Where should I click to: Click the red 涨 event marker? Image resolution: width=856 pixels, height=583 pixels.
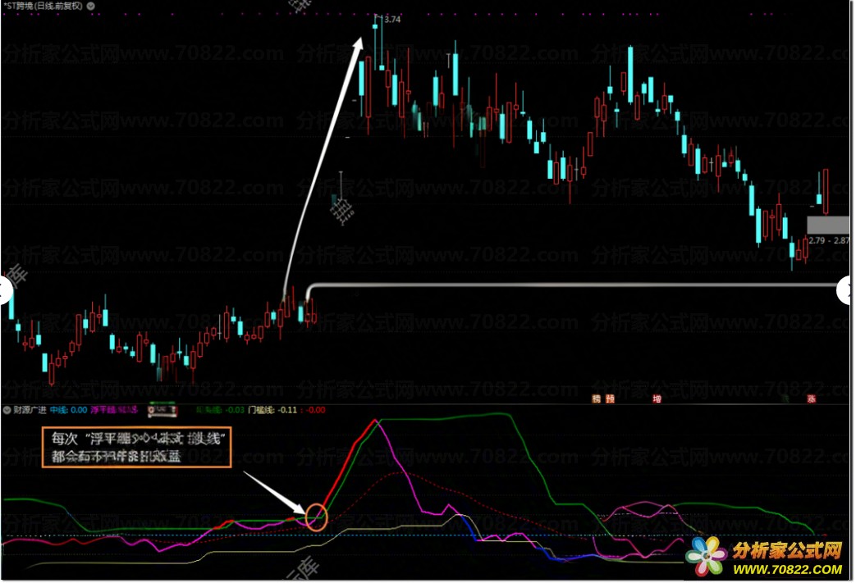[811, 399]
